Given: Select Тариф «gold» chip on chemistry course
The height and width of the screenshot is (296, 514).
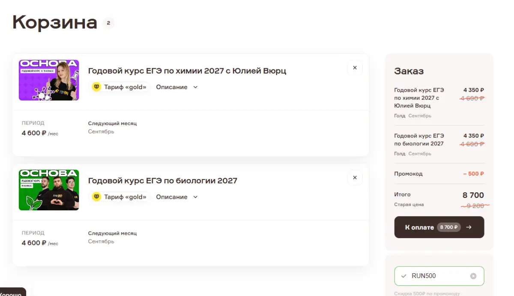Looking at the screenshot, I should coord(120,87).
